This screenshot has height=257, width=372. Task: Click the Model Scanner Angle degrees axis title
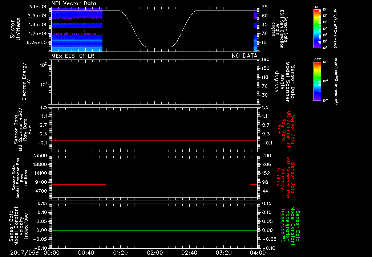click(286, 82)
